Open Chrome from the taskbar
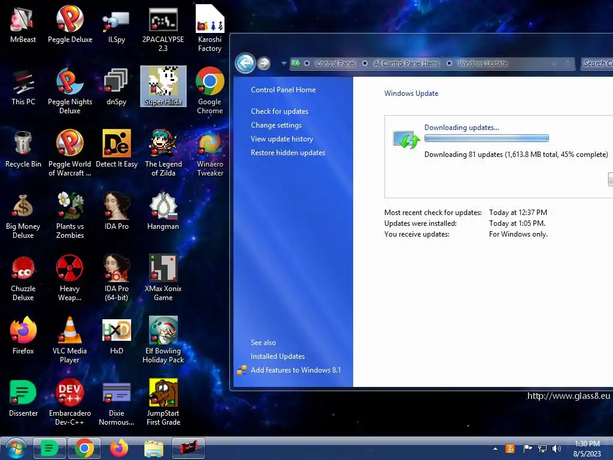This screenshot has width=613, height=460. click(84, 448)
